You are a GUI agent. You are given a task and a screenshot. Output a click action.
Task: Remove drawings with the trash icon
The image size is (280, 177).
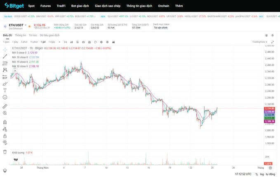(x=5, y=152)
